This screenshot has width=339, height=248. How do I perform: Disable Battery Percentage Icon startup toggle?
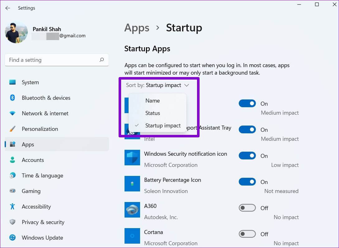(247, 182)
